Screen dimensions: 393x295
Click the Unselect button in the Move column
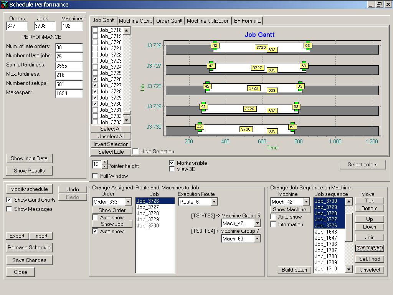coord(370,270)
